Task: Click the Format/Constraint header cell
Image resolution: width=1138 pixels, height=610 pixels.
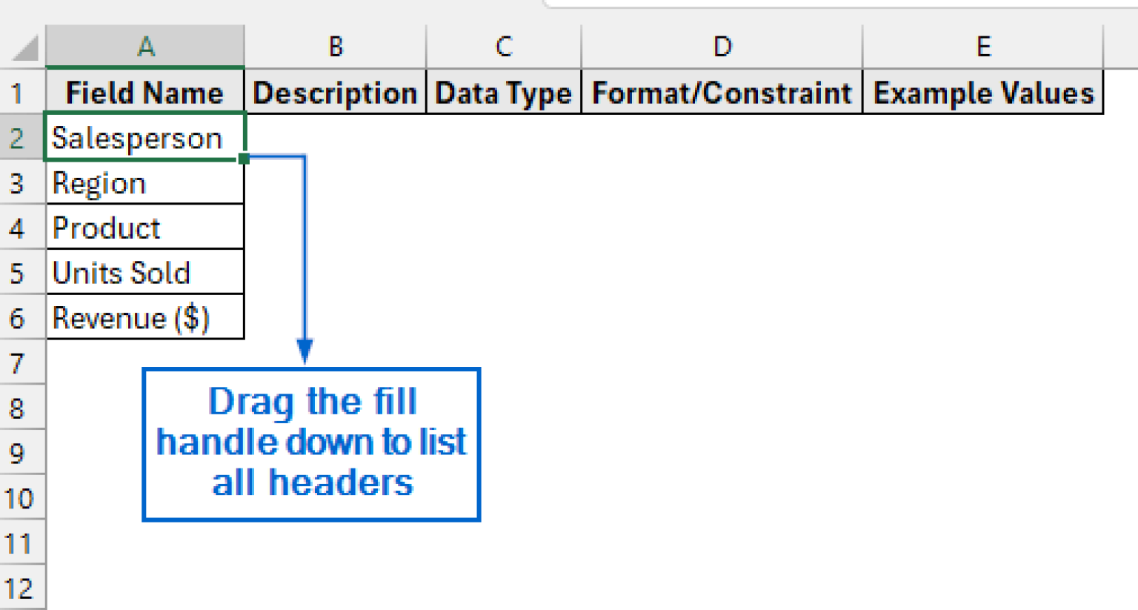Action: [x=722, y=92]
